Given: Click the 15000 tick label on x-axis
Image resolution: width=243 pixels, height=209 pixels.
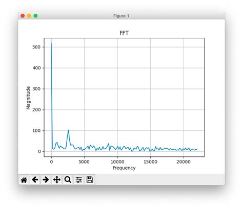Looking at the screenshot, I should tap(150, 162).
